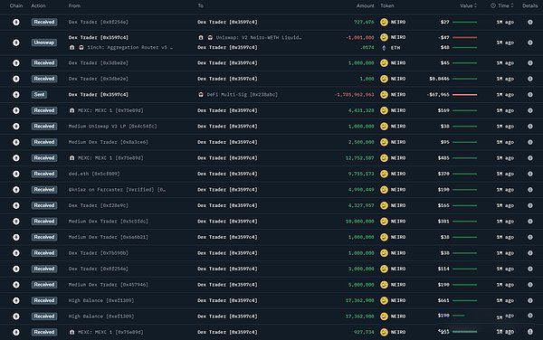Click the Uniswap action badge

[44, 42]
